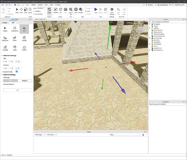Click Import 3D
Screen dimensions: 187x160
coord(71,11)
